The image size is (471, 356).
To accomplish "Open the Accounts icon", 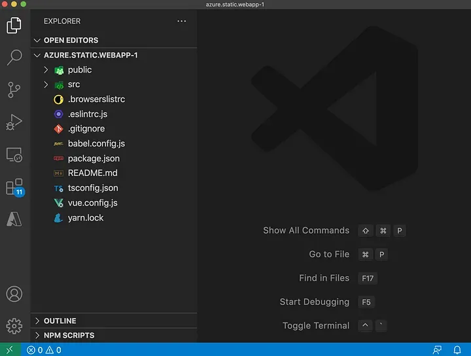I will [x=14, y=294].
